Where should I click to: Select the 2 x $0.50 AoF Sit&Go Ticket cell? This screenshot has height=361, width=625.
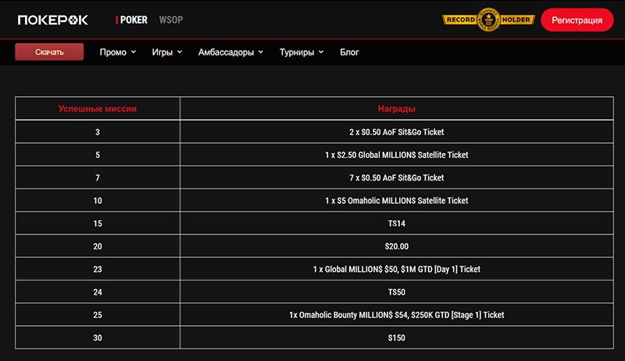396,132
